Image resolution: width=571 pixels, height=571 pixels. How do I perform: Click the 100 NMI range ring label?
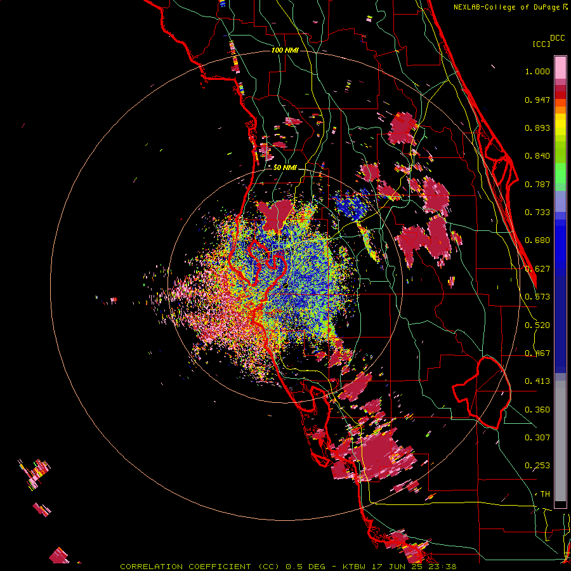[x=285, y=50]
